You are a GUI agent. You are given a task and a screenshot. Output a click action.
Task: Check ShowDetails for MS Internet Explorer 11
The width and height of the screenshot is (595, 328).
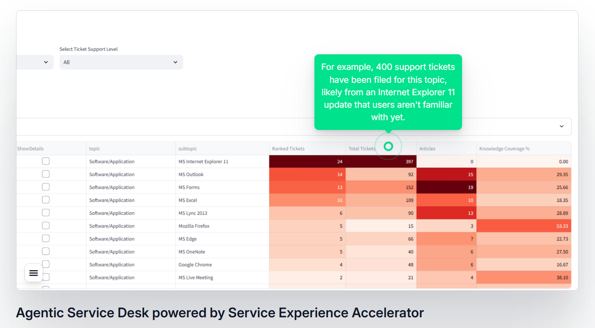46,161
